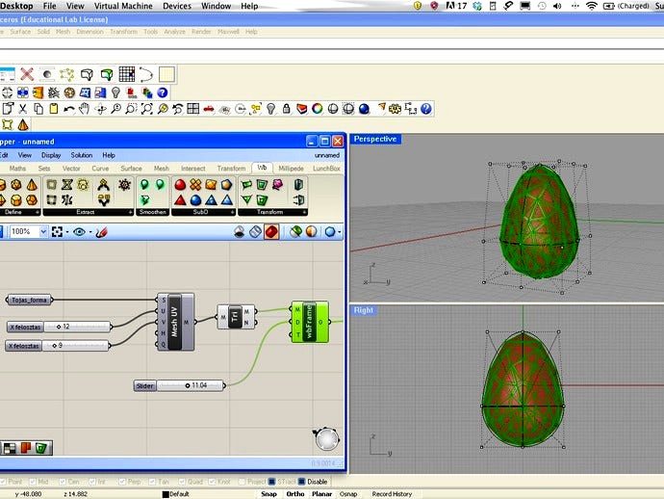Click the red X delete icon
The height and width of the screenshot is (499, 664).
[26, 74]
